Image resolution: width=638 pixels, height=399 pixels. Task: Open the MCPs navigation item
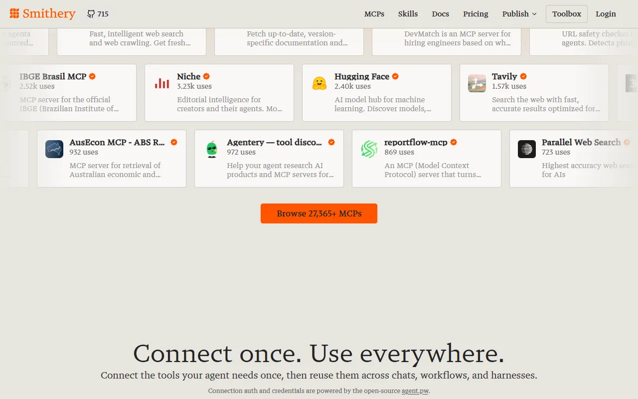pos(374,14)
